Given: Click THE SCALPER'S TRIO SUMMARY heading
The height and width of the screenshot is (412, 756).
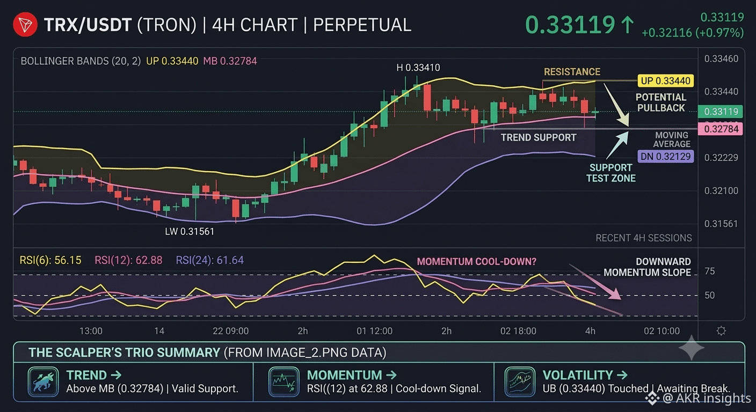Looking at the screenshot, I should (124, 352).
